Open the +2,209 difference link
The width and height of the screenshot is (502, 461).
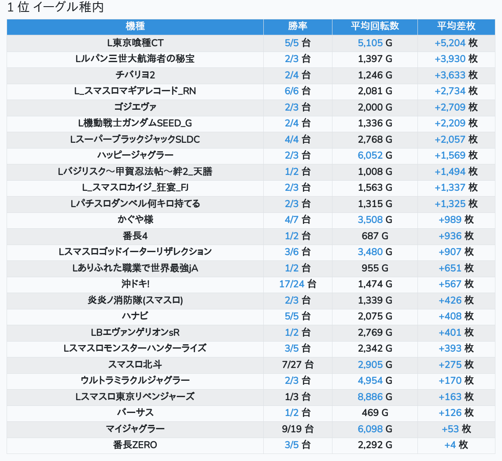point(450,123)
